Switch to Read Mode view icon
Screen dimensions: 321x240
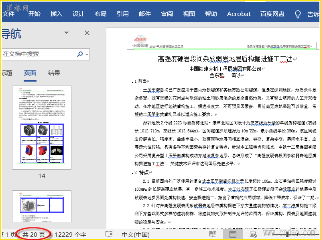(x=213, y=234)
